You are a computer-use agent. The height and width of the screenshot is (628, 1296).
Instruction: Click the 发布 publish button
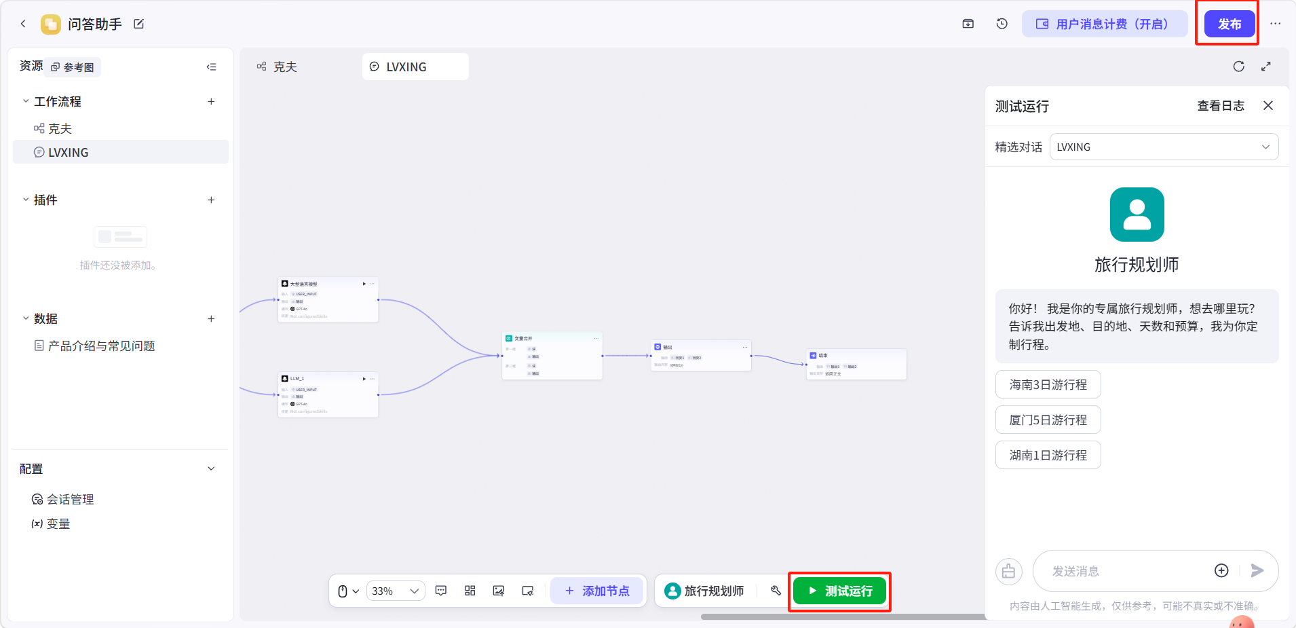point(1230,24)
